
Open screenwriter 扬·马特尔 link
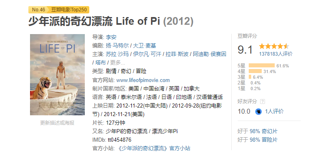click(117, 46)
